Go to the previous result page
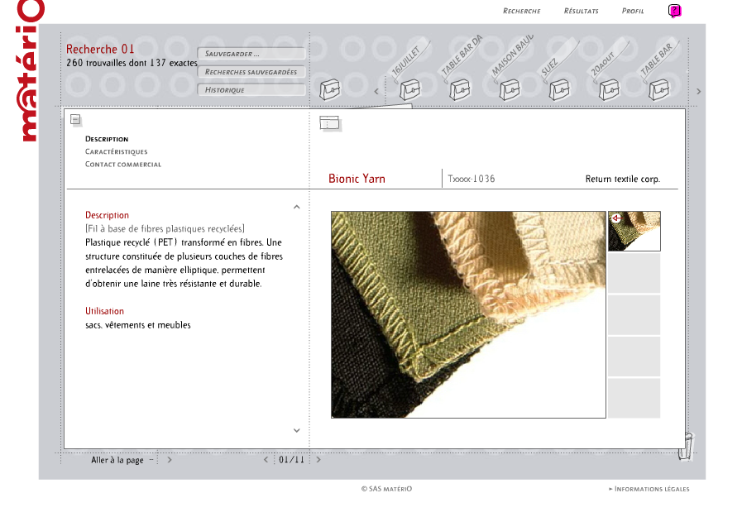The image size is (742, 517). coord(266,459)
